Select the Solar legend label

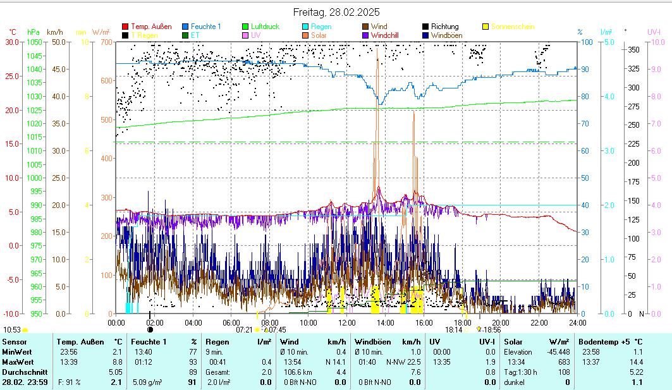319,36
